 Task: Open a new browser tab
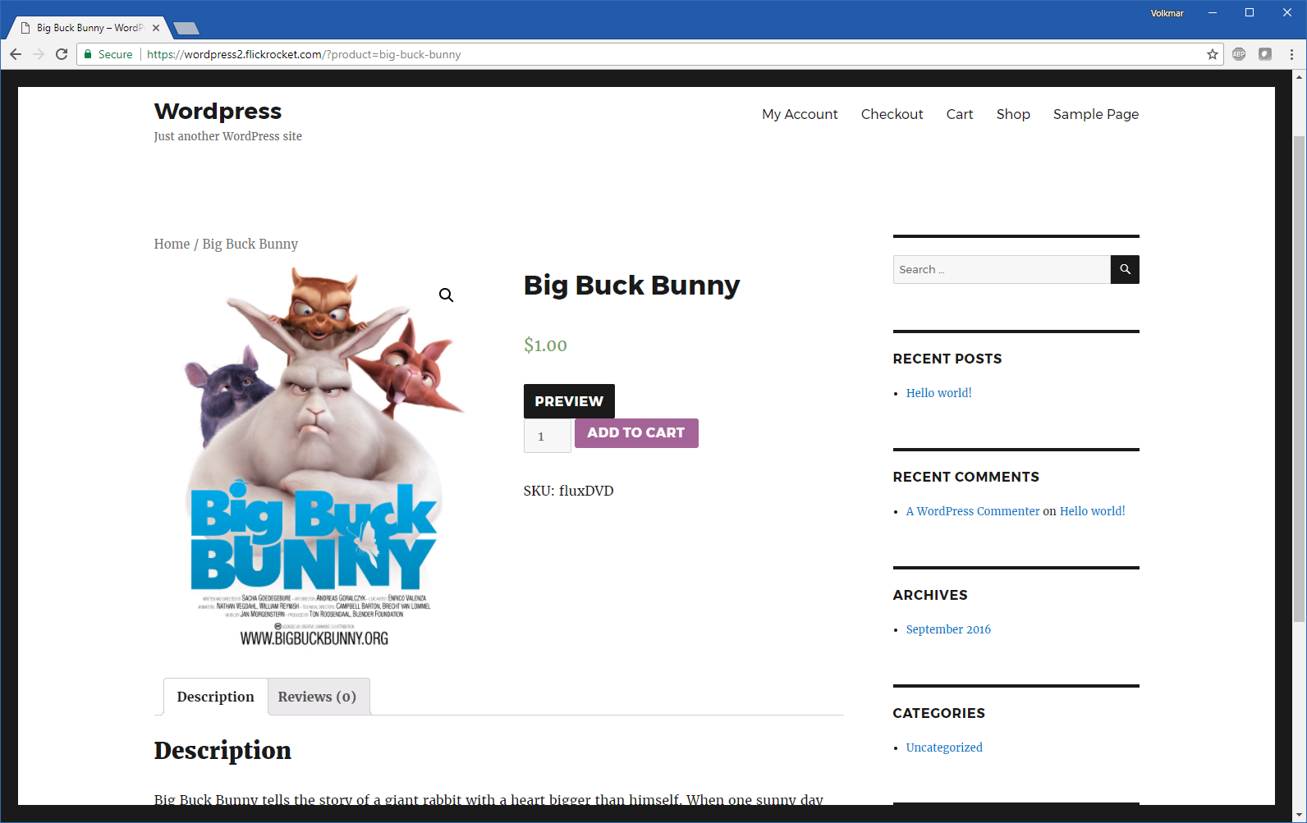(186, 29)
